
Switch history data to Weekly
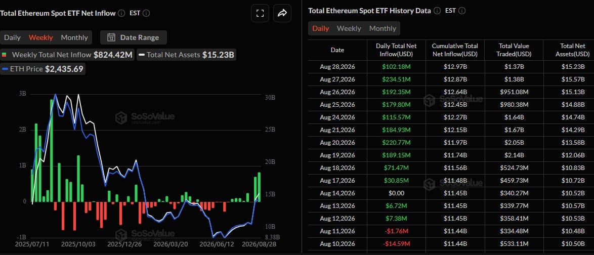tap(349, 28)
